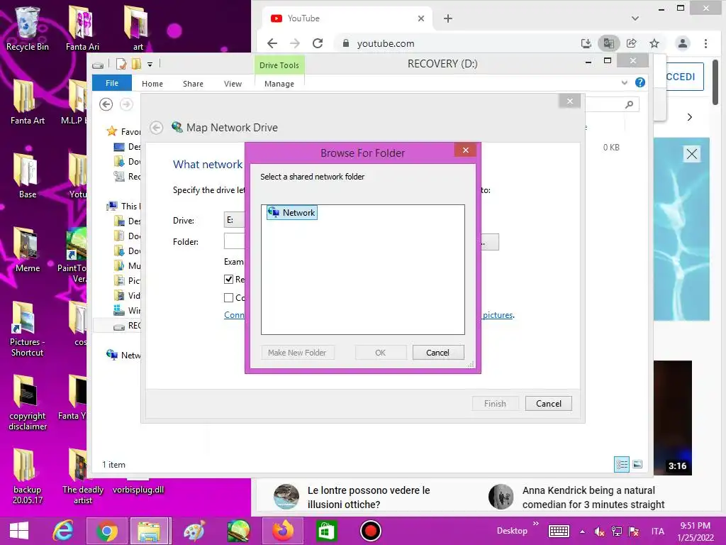
Task: Open Chrome three-dot menu
Action: (x=705, y=43)
